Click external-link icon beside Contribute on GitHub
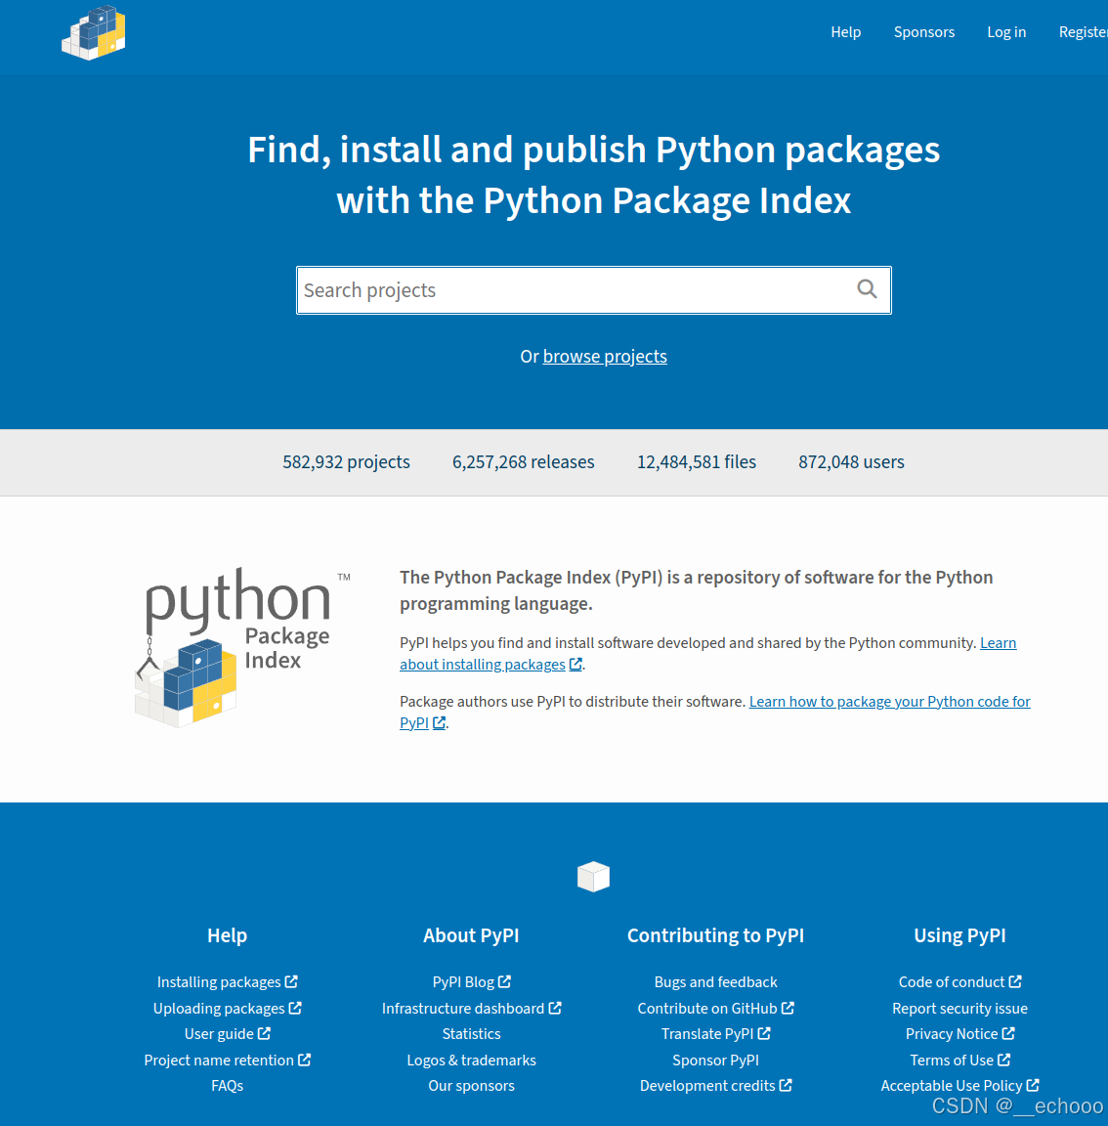1108x1126 pixels. coord(788,1008)
